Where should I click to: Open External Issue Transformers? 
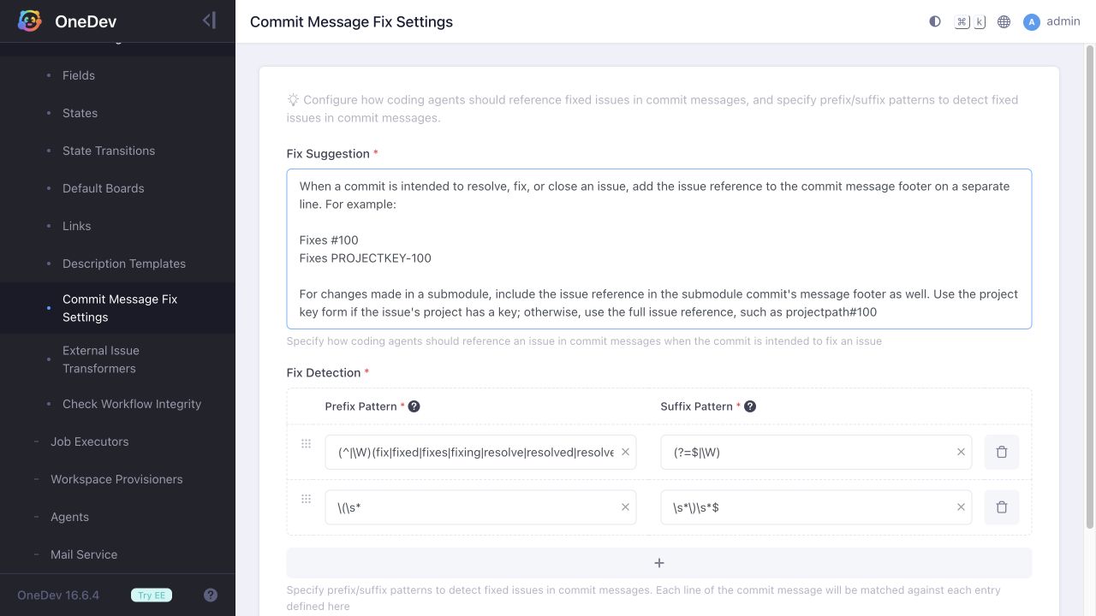click(x=100, y=359)
